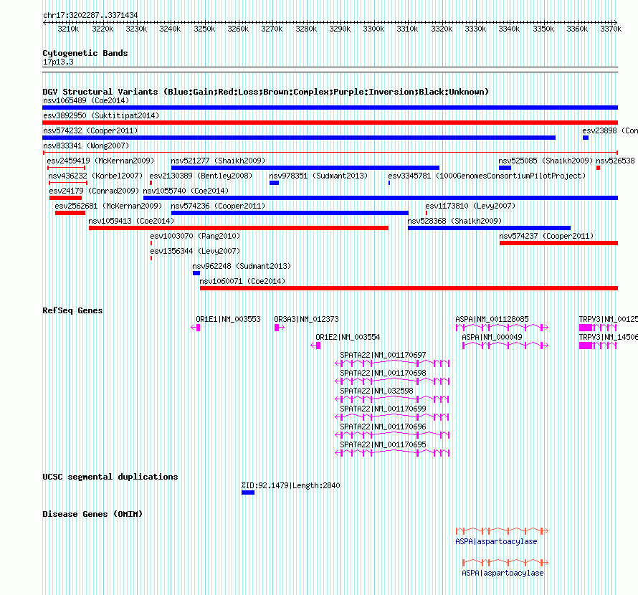Click the 3250k ruler tick label
Viewport: 638px width, 595px height.
click(204, 29)
